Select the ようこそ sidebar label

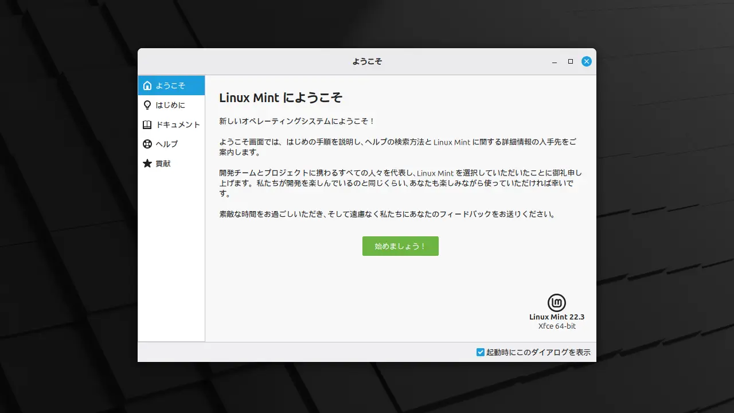tap(171, 85)
